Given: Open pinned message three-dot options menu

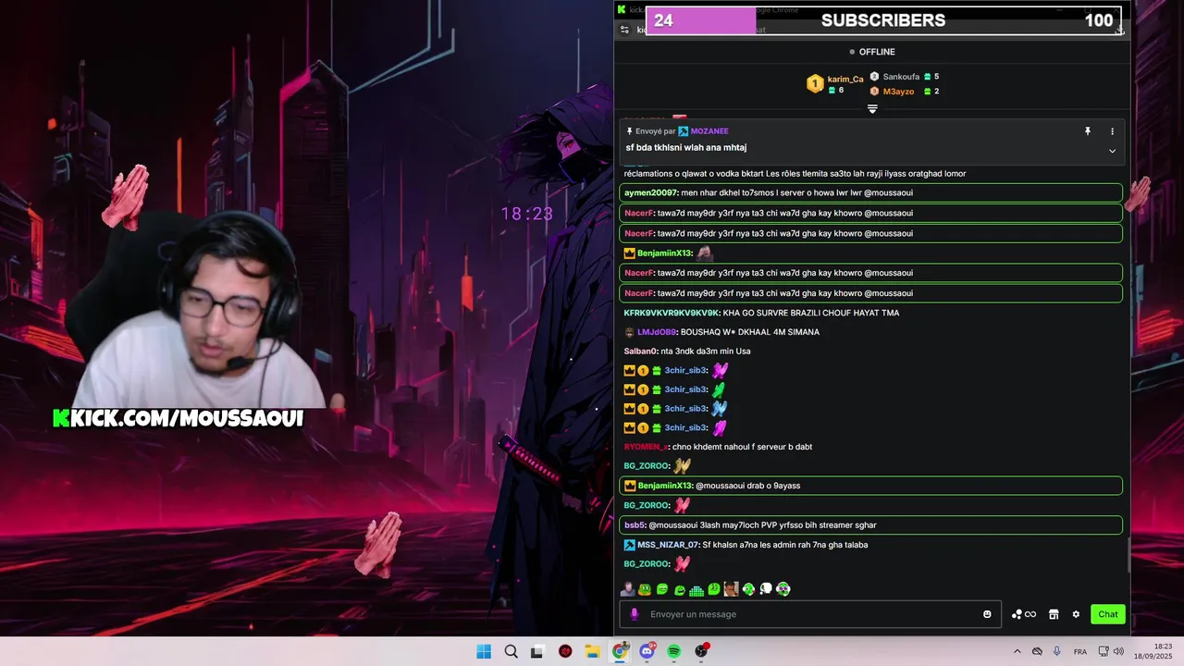Looking at the screenshot, I should 1112,131.
